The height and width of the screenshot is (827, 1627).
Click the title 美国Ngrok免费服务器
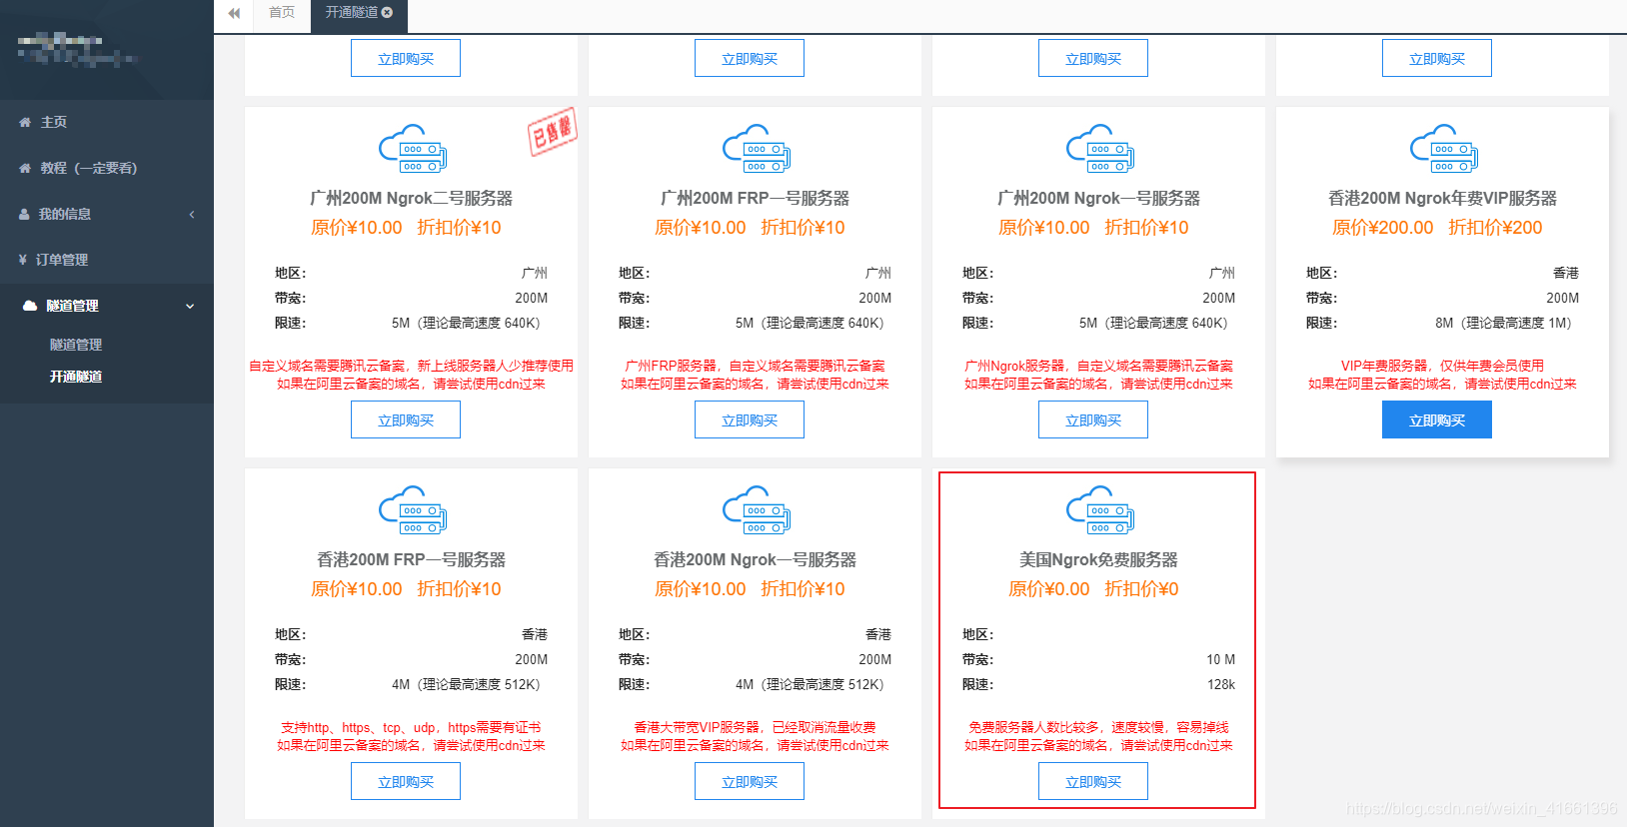pos(1099,559)
